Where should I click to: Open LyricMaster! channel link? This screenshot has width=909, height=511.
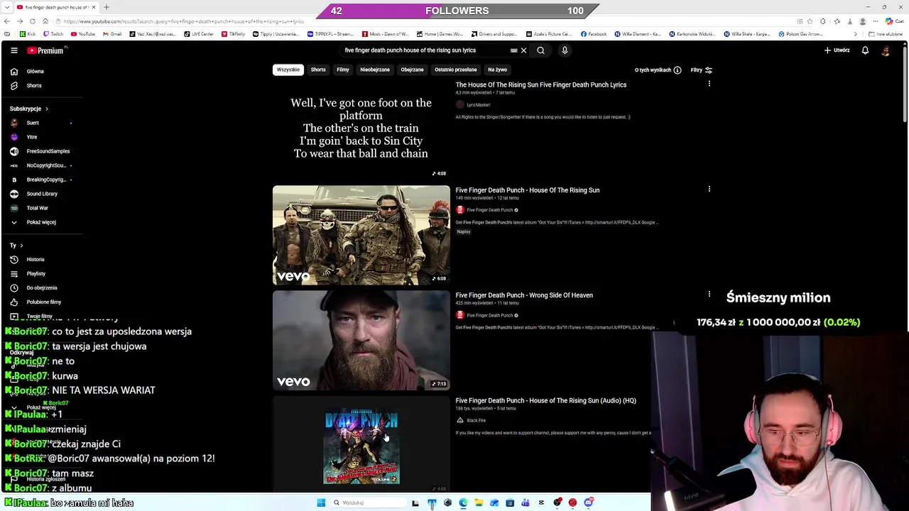(x=478, y=105)
